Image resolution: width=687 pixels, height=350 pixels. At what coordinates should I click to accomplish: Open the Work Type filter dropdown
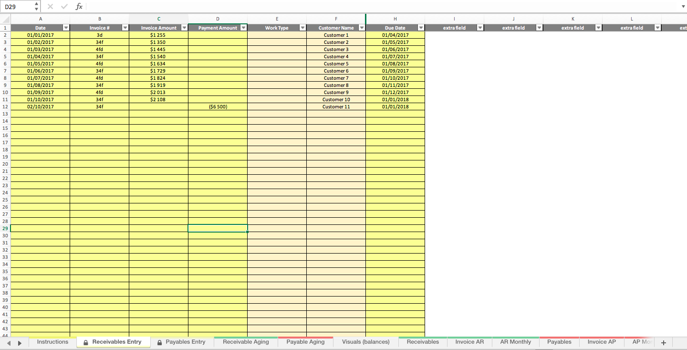pos(302,27)
